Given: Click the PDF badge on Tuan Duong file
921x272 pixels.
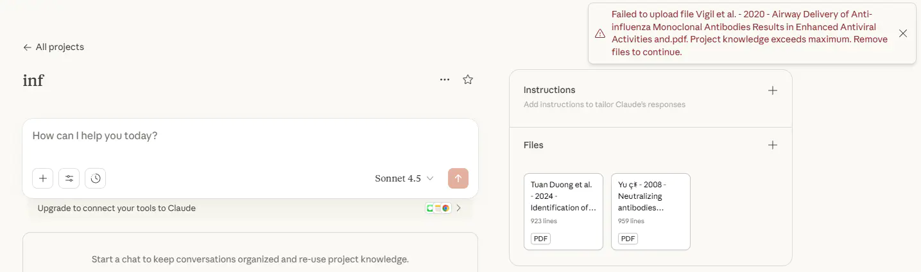Looking at the screenshot, I should 540,239.
